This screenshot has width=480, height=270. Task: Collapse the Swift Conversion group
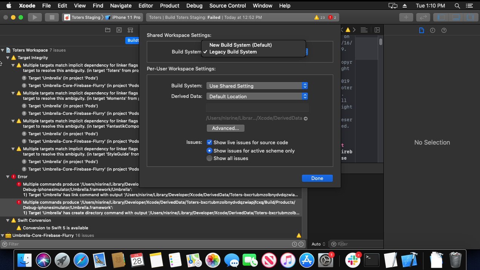click(8, 220)
